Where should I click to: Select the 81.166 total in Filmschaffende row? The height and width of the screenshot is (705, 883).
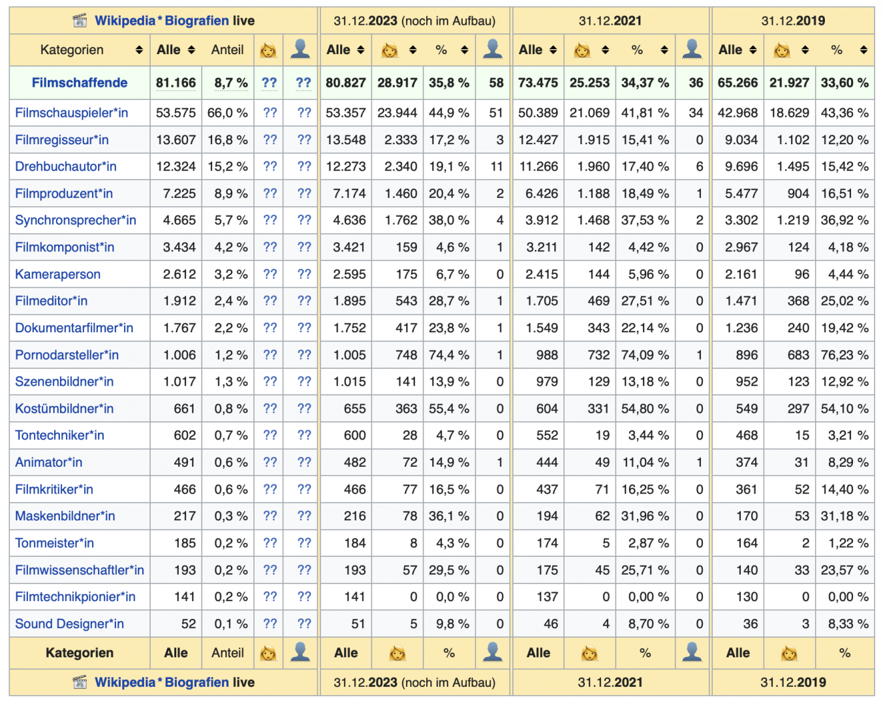[x=176, y=83]
